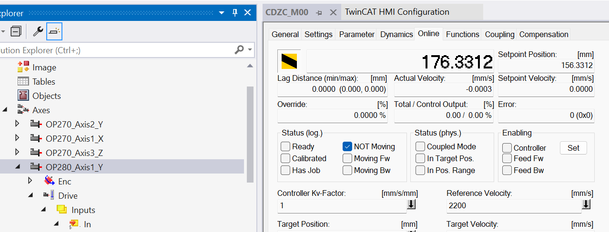Collapse the OP280_Axis1_Y node
This screenshot has height=232, width=609.
[18, 167]
